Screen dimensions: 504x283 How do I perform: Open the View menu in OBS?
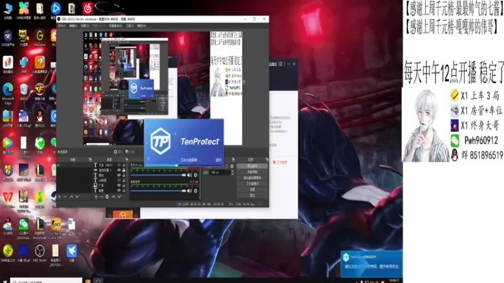click(85, 26)
